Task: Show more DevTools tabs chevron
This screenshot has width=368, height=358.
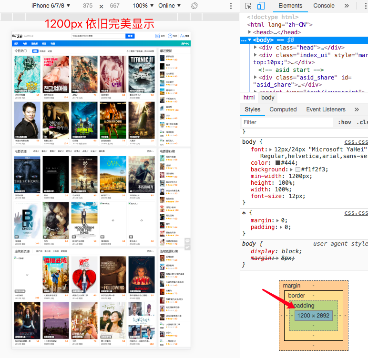Action: pyautogui.click(x=347, y=6)
